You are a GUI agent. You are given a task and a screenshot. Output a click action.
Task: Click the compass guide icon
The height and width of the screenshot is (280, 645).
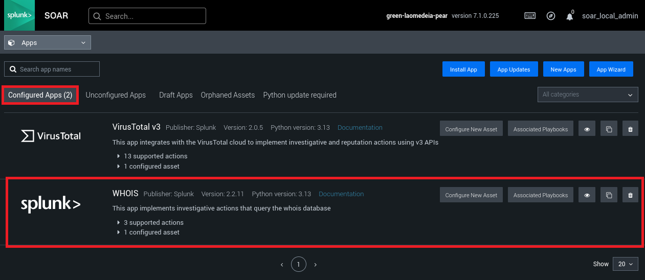click(550, 16)
